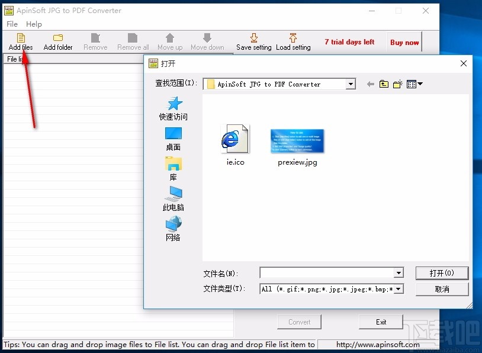Click the Add folder toolbar icon
Viewport: 482px width, 353px height.
pyautogui.click(x=57, y=40)
